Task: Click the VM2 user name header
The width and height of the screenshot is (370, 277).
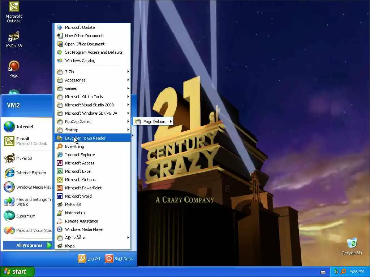Action: pos(13,105)
